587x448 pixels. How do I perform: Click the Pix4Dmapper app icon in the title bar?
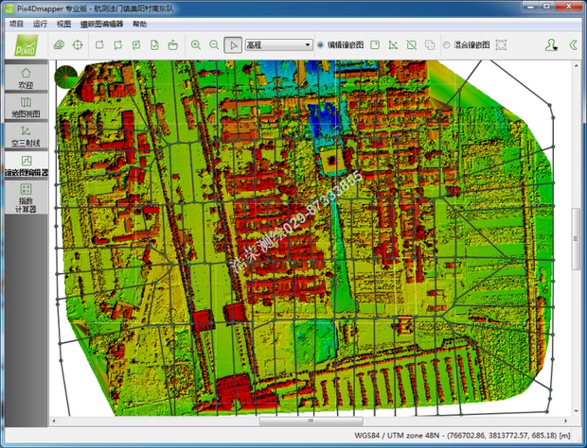click(x=9, y=9)
